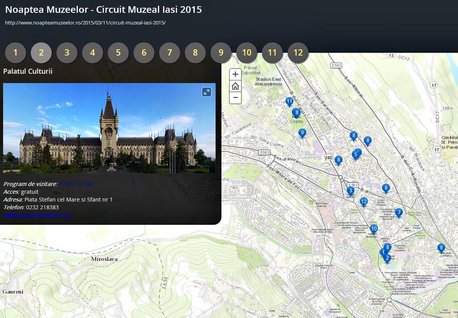Click map pin number 7
The image size is (458, 318).
click(398, 213)
